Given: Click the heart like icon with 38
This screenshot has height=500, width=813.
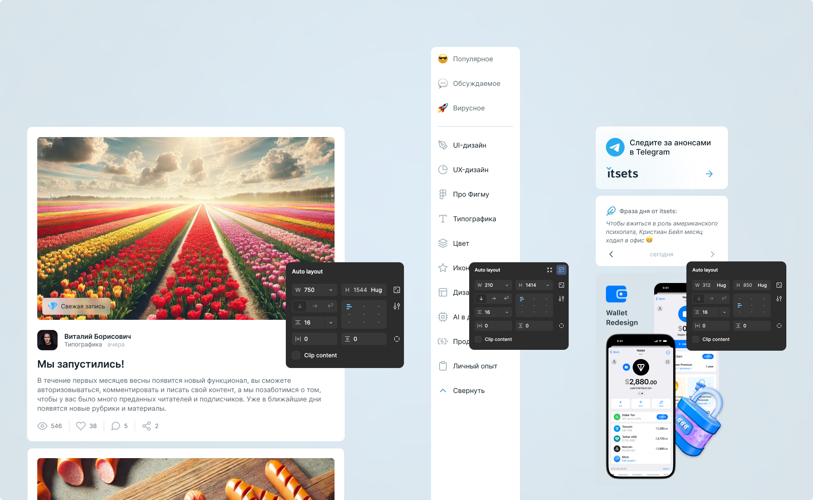Looking at the screenshot, I should click(81, 426).
